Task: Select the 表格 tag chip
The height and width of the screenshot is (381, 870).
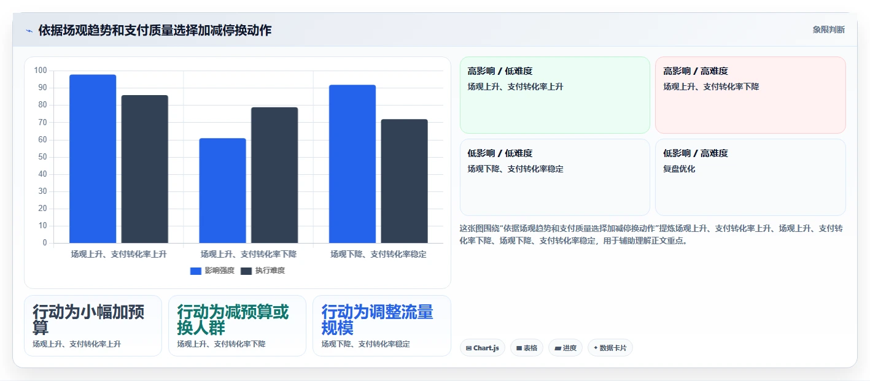Action: click(x=527, y=348)
